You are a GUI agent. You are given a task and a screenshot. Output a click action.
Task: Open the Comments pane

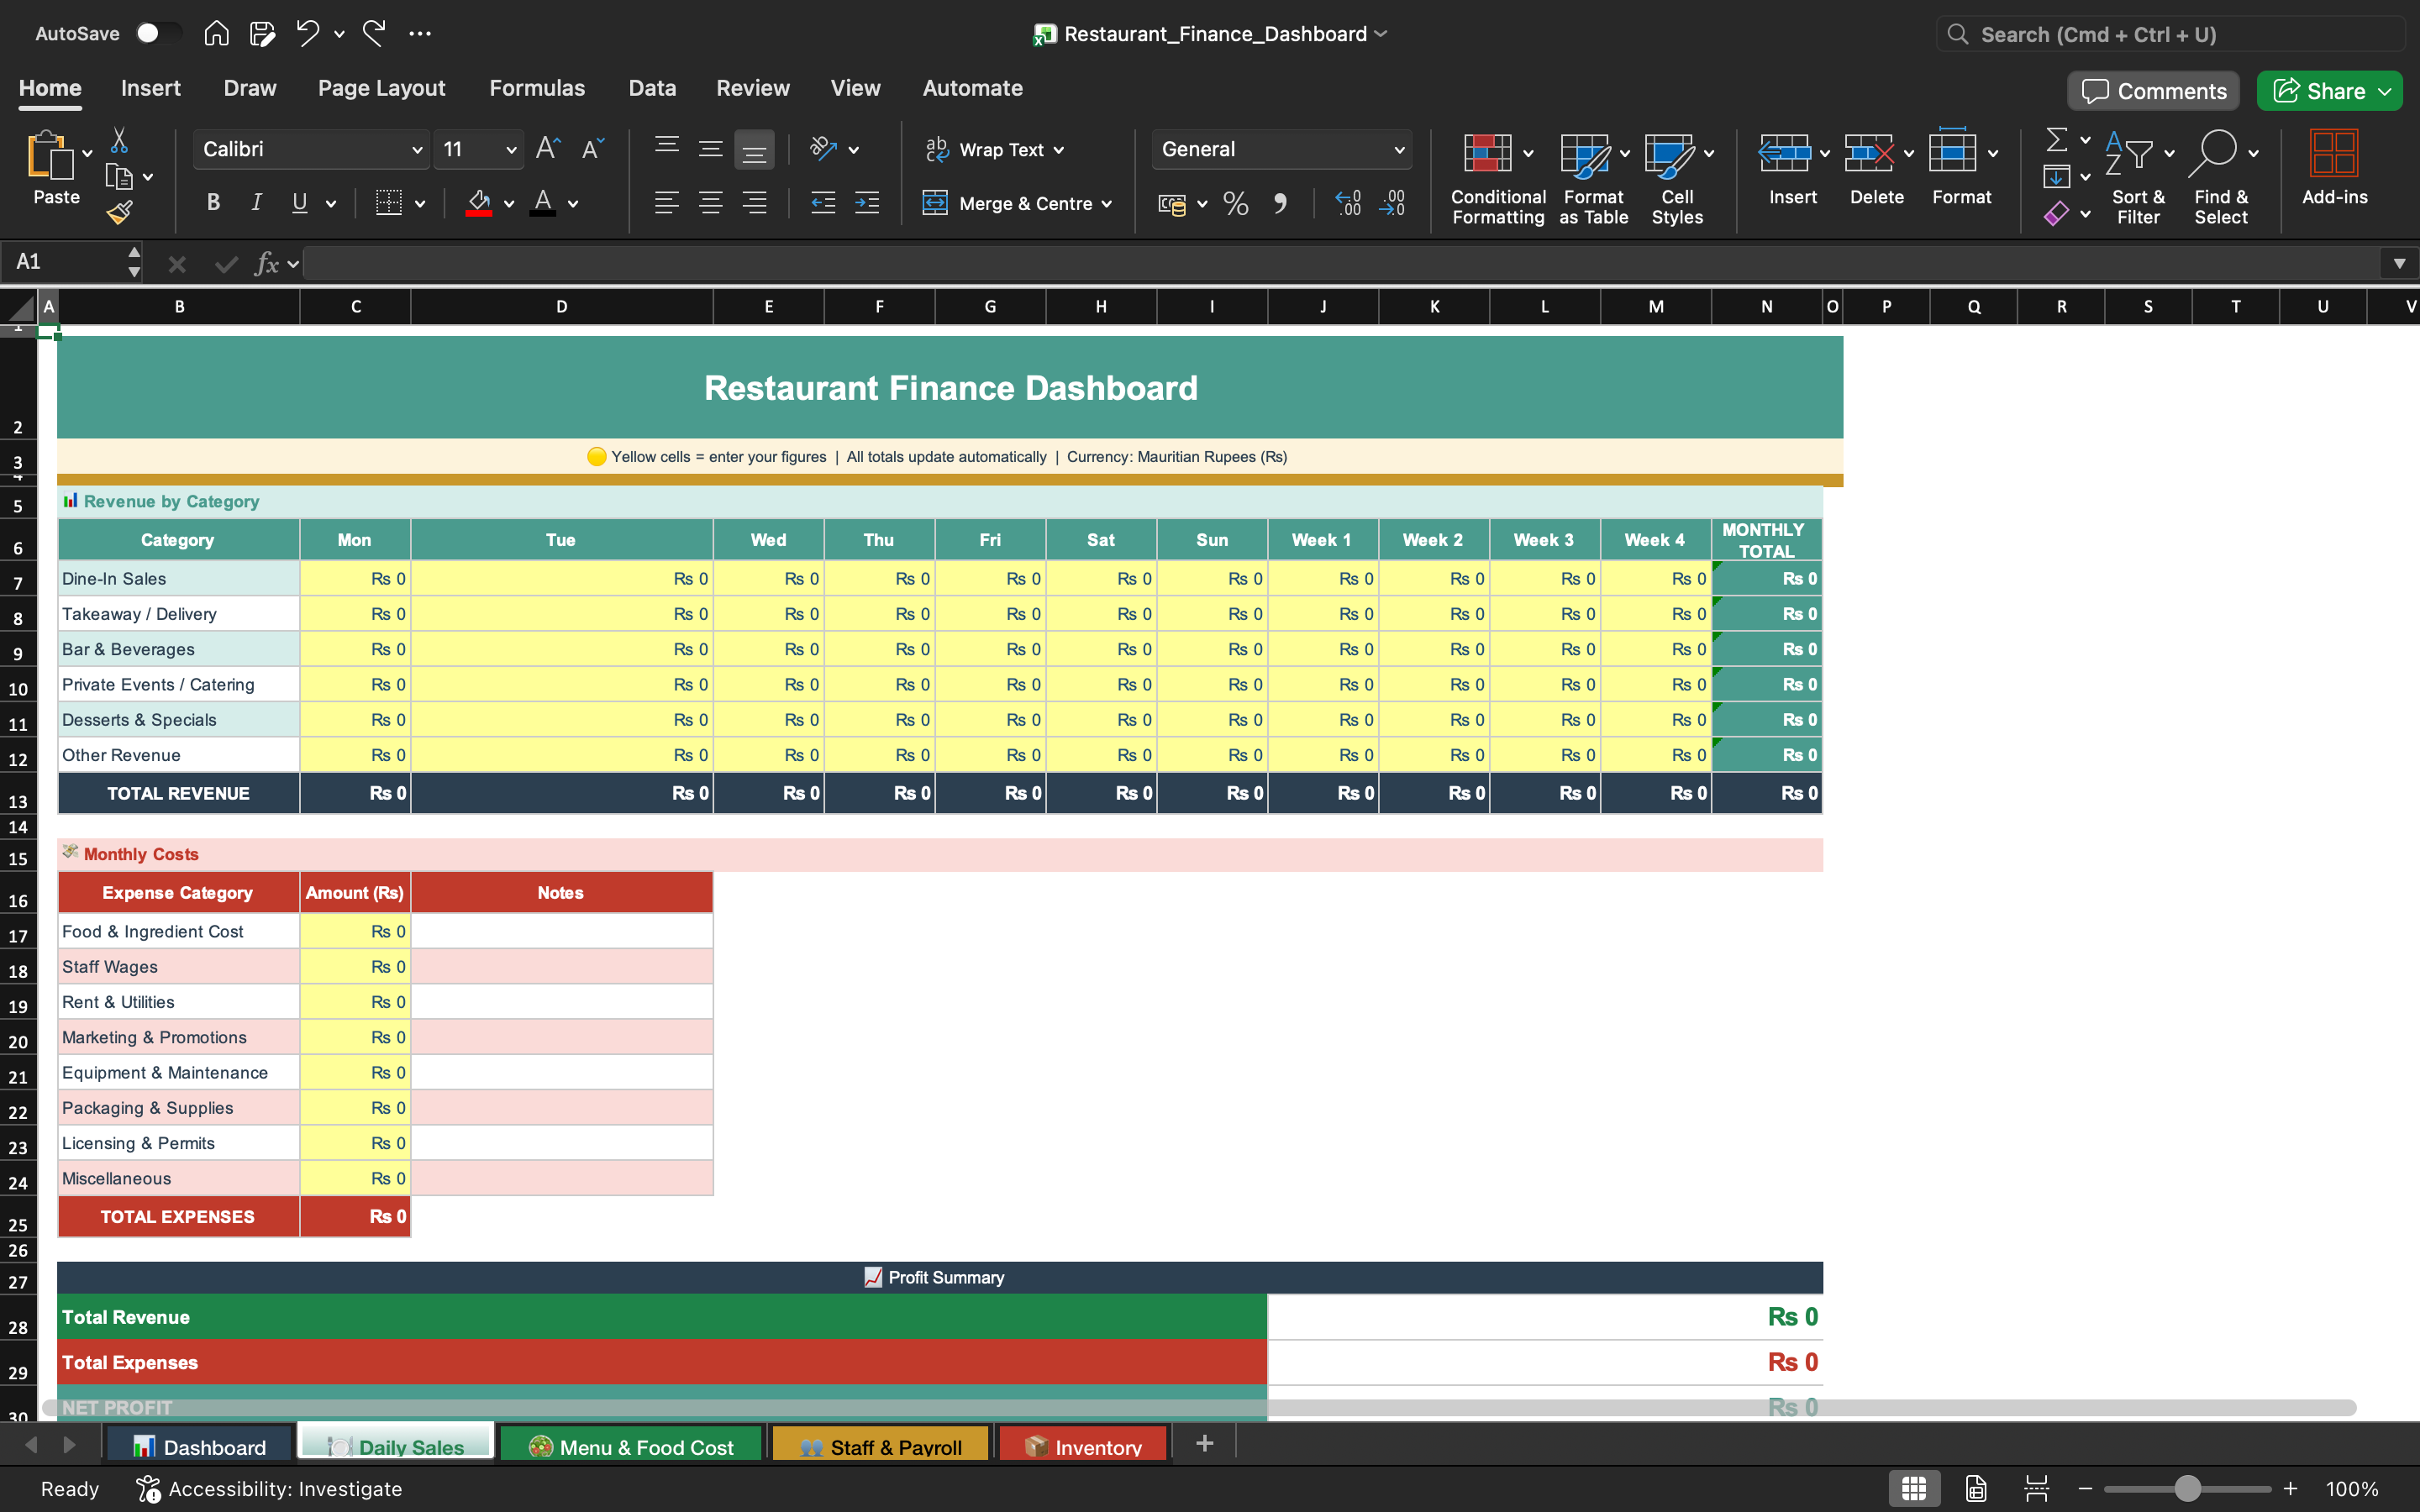point(2154,91)
